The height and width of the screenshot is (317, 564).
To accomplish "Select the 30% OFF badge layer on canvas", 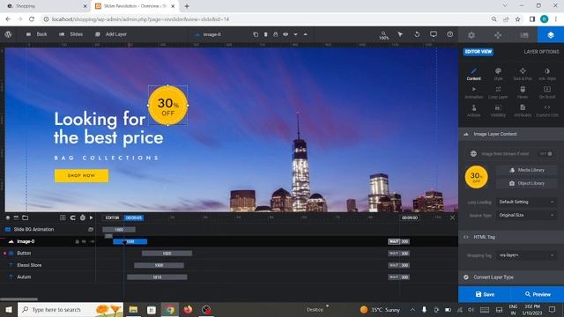I will point(168,106).
